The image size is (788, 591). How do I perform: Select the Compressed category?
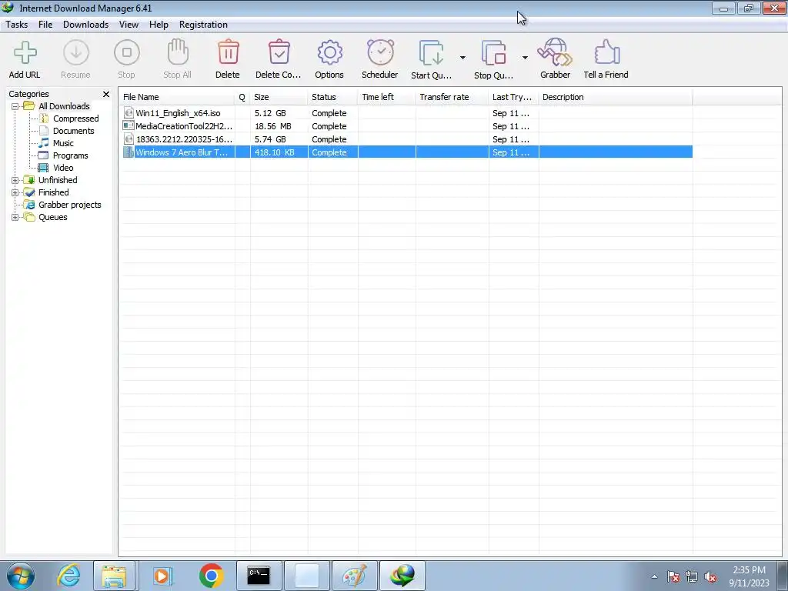coord(76,119)
